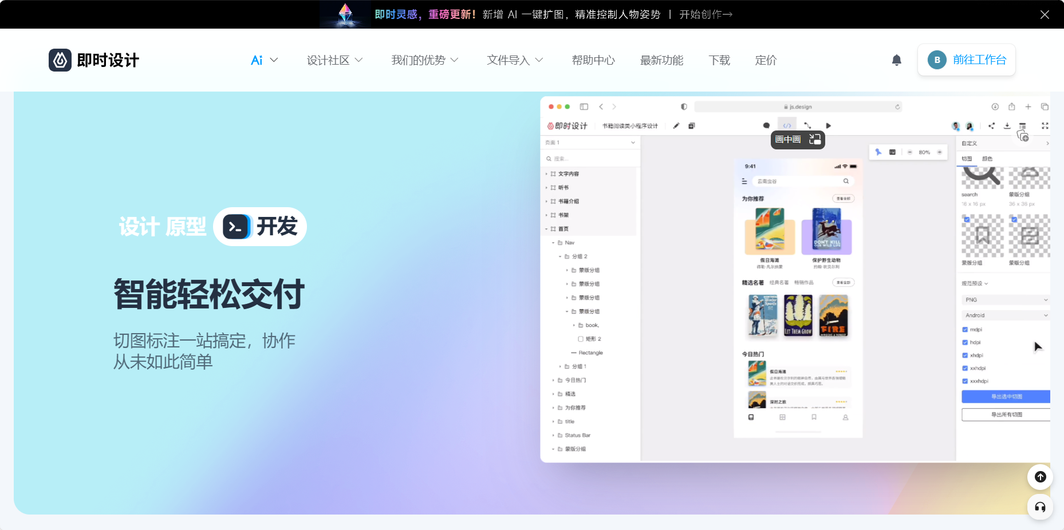Screen dimensions: 1064x530
Task: Expand the 文字内容 layer
Action: 546,174
